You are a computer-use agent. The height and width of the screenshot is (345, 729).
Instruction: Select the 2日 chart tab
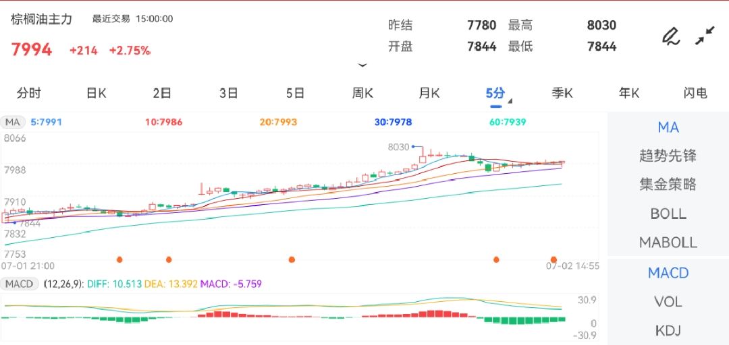pyautogui.click(x=162, y=94)
